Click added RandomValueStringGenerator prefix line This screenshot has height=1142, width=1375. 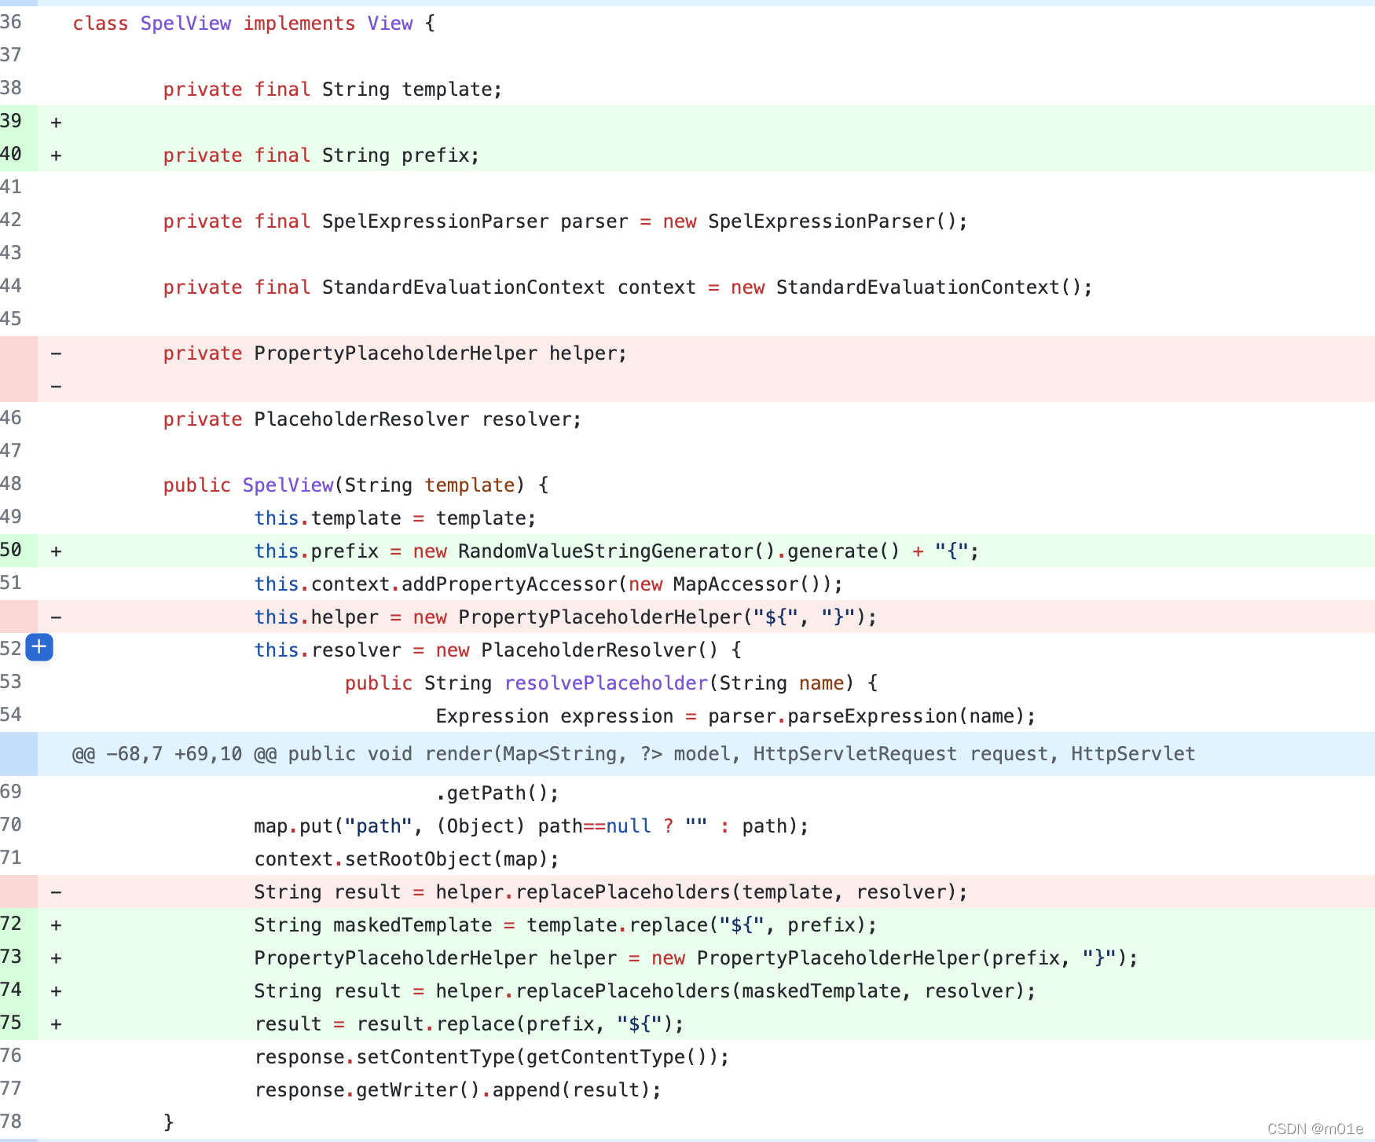click(x=617, y=551)
